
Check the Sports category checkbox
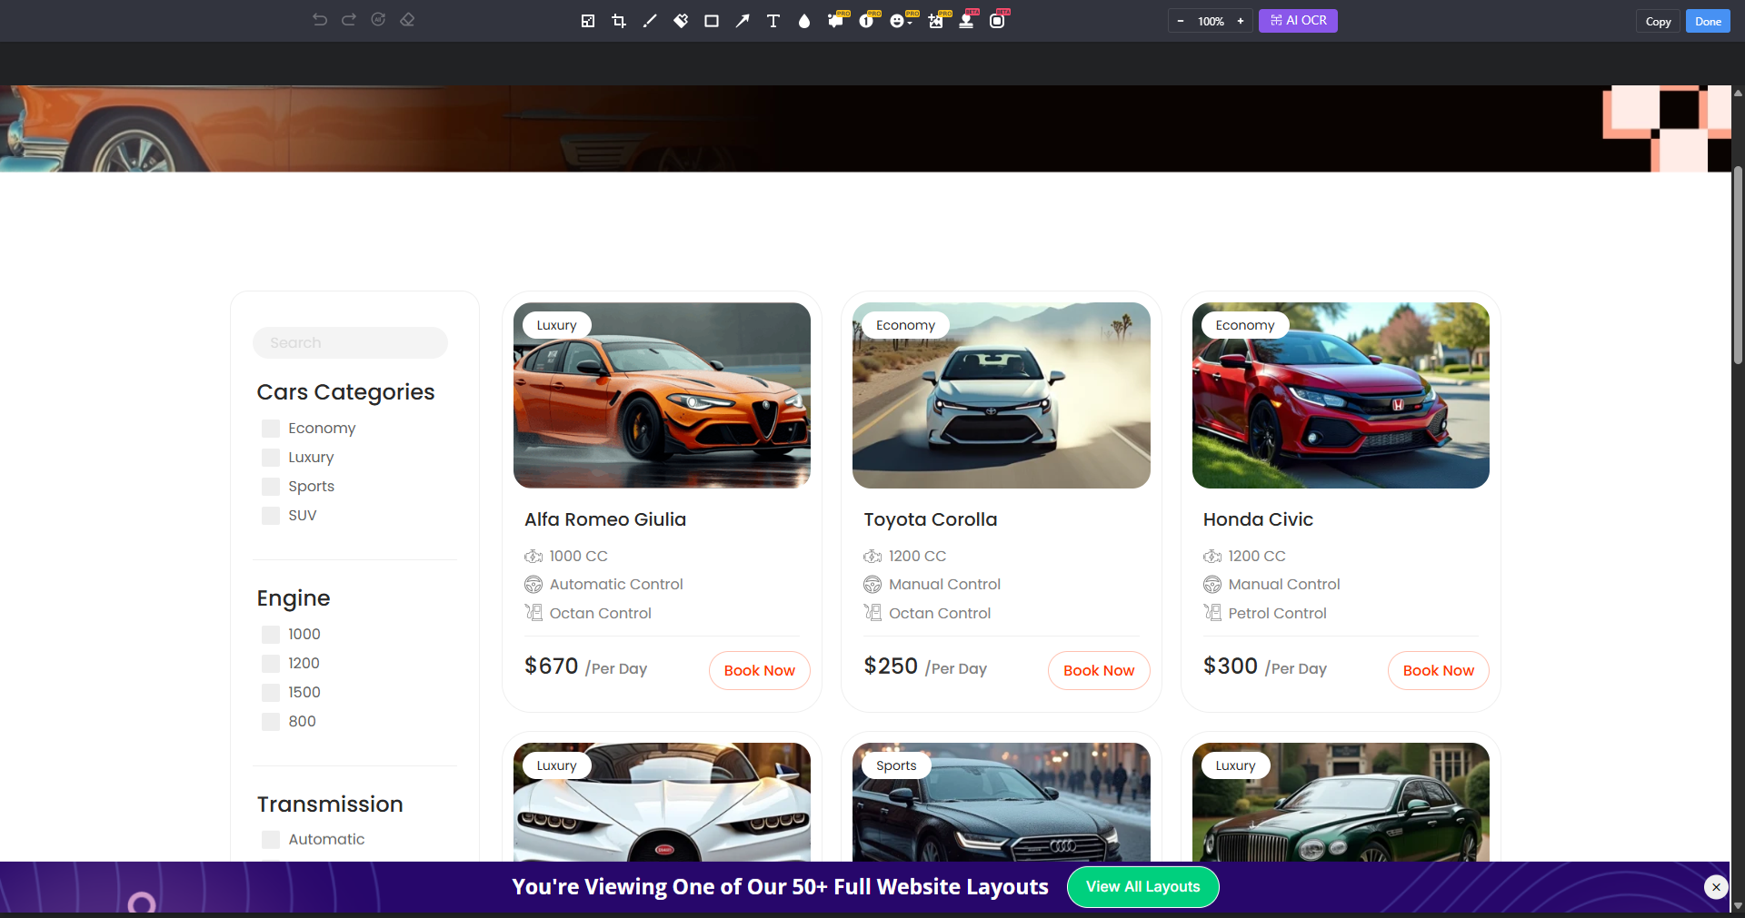[271, 487]
